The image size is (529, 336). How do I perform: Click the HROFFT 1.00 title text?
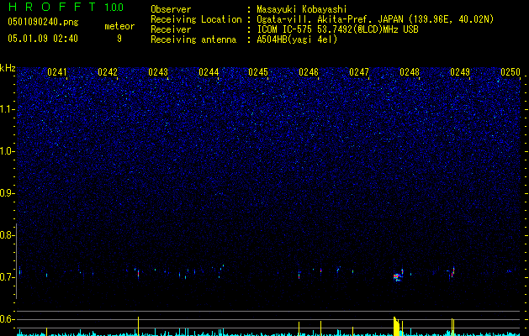(66, 7)
